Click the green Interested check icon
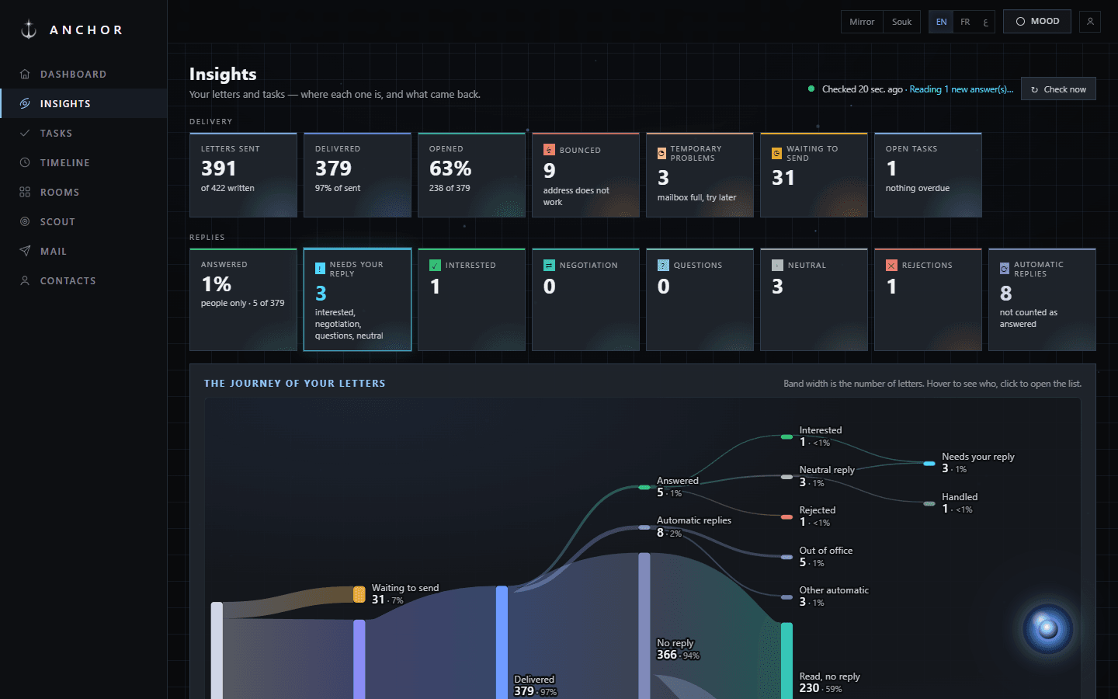 [x=435, y=266]
